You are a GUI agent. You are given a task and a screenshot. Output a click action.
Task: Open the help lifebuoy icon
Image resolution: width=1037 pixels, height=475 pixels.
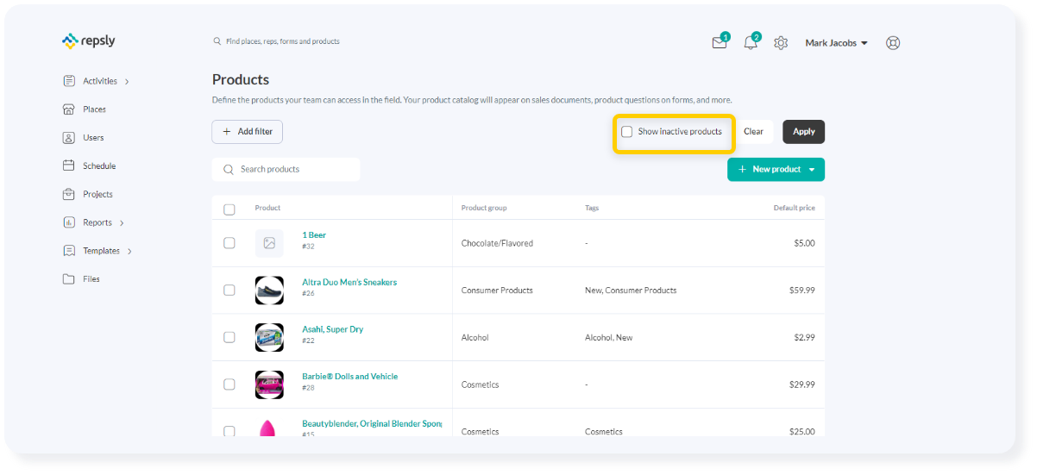[x=893, y=42]
